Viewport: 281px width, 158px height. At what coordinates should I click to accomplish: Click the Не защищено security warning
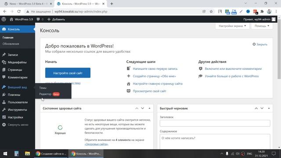click(x=39, y=11)
